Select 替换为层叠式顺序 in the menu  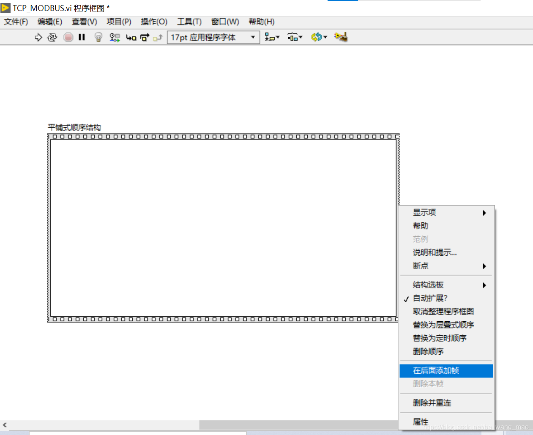pyautogui.click(x=442, y=325)
